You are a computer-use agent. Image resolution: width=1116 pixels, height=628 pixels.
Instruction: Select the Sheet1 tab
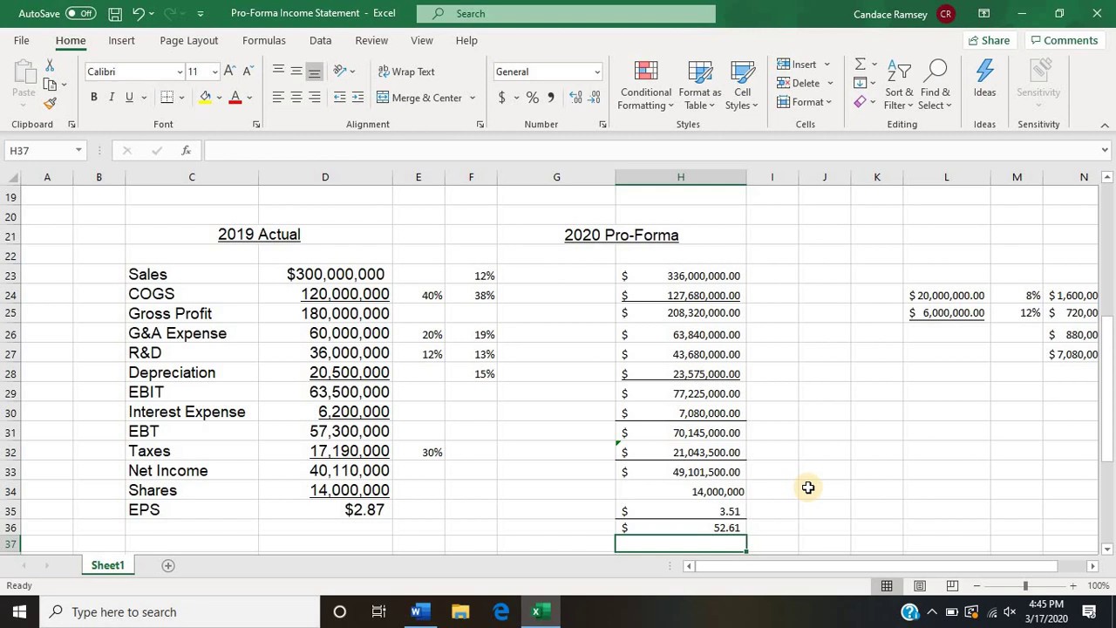108,565
